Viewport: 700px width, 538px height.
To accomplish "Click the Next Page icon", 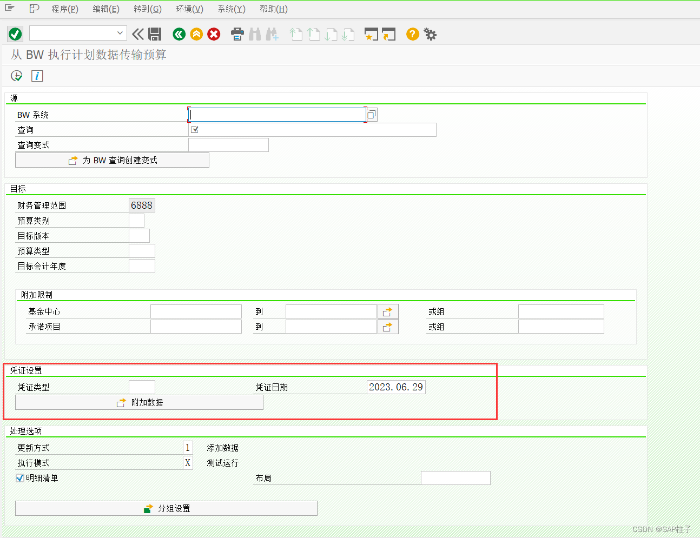I will click(331, 35).
